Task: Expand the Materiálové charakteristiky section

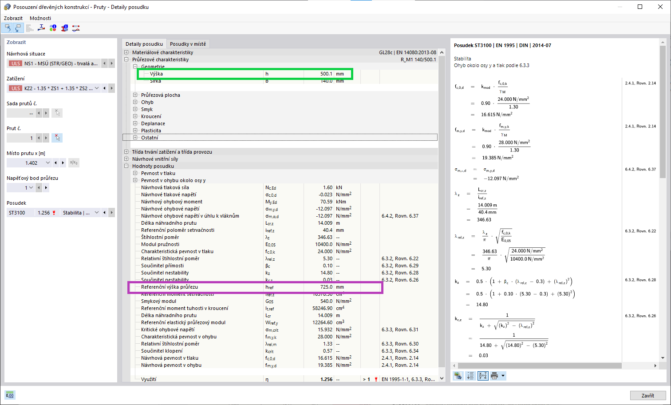Action: coord(126,52)
